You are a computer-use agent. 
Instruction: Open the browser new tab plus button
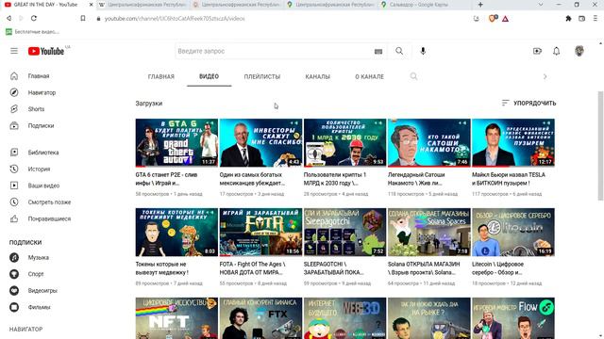click(x=480, y=5)
